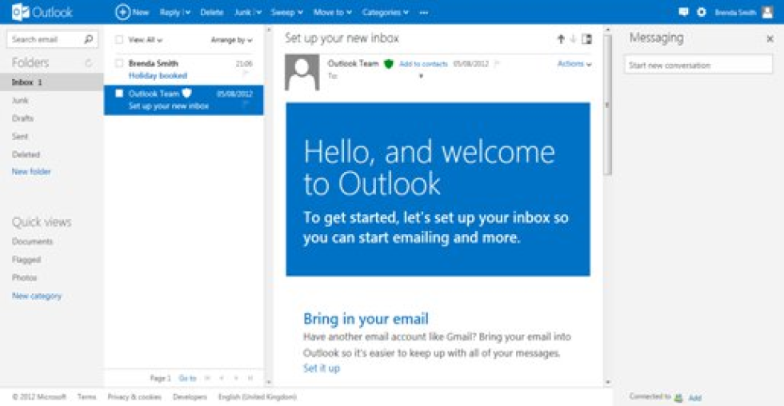Open the Holiday booked email subject
The image size is (784, 406).
158,75
